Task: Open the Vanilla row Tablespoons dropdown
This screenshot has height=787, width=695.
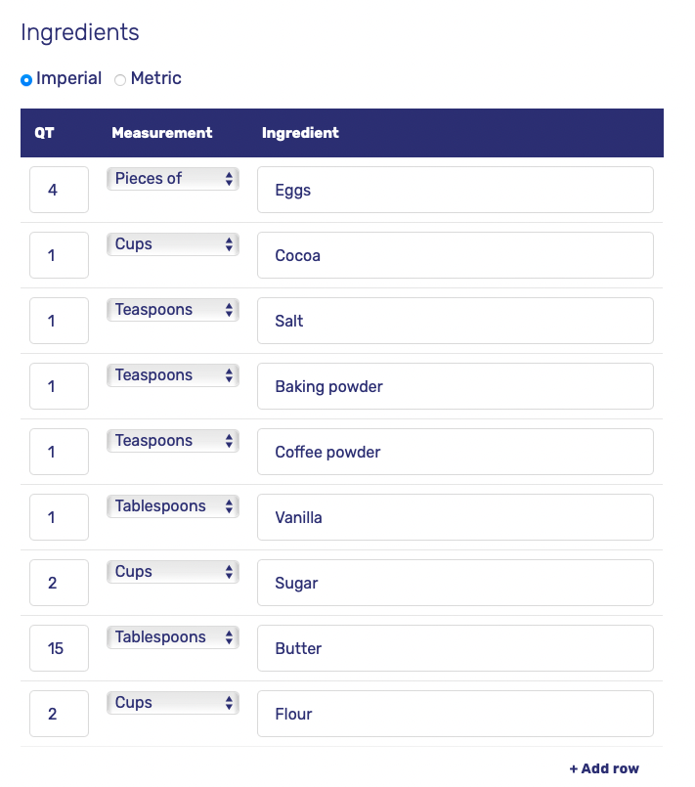Action: pyautogui.click(x=172, y=506)
